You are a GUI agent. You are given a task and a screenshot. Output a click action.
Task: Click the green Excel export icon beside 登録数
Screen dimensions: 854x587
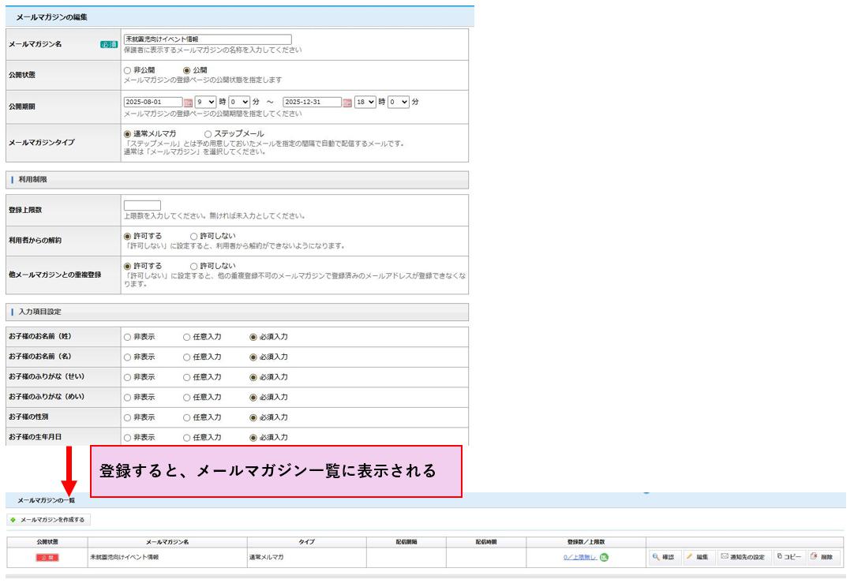click(x=602, y=557)
